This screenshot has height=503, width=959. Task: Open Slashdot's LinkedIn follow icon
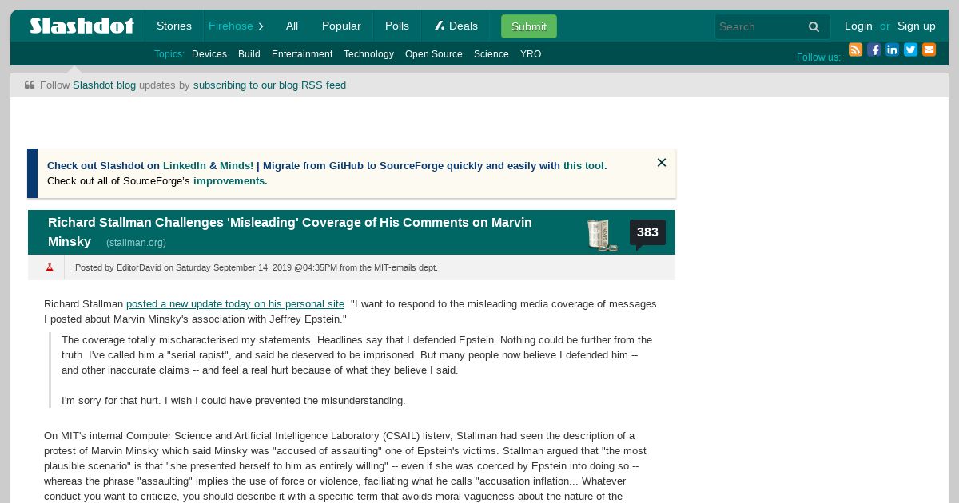click(892, 50)
